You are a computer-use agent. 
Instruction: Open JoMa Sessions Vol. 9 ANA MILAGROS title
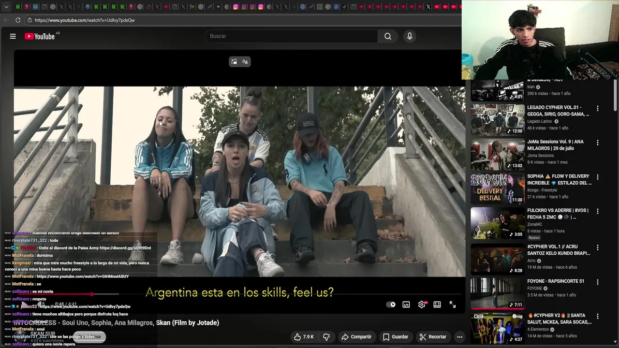(x=555, y=145)
